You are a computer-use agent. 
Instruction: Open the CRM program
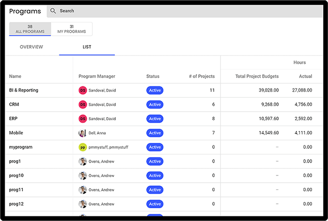[x=14, y=104]
